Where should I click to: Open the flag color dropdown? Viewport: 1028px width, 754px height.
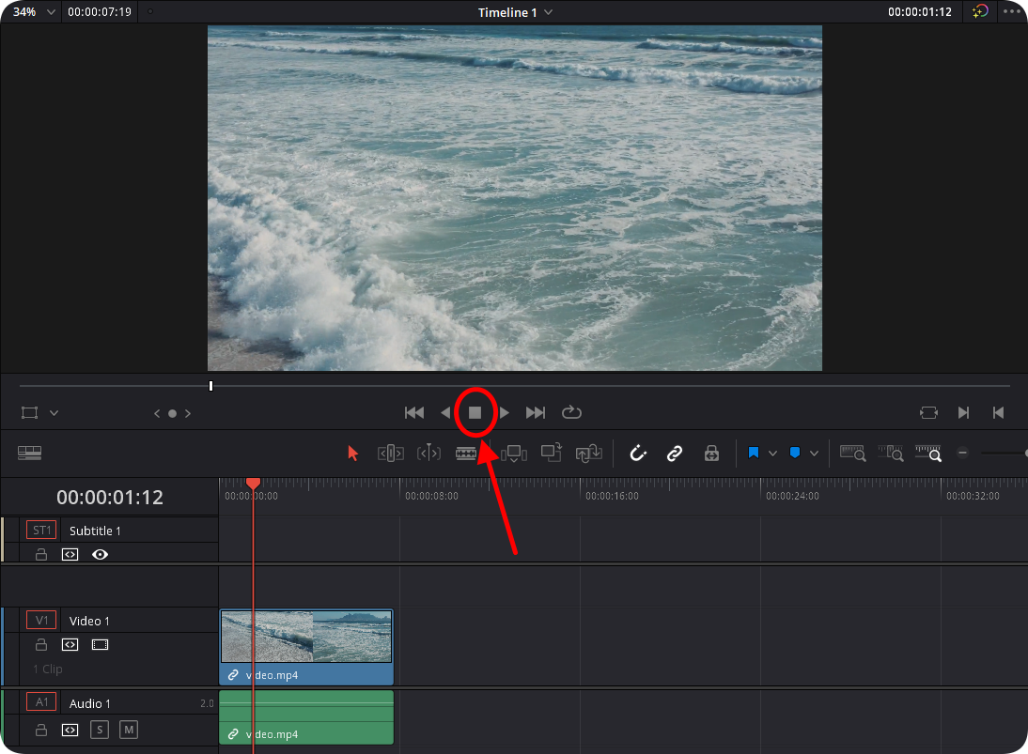pyautogui.click(x=773, y=454)
